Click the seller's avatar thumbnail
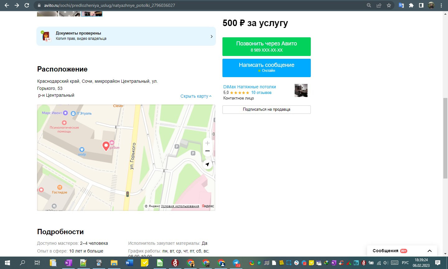The height and width of the screenshot is (269, 448). (301, 90)
